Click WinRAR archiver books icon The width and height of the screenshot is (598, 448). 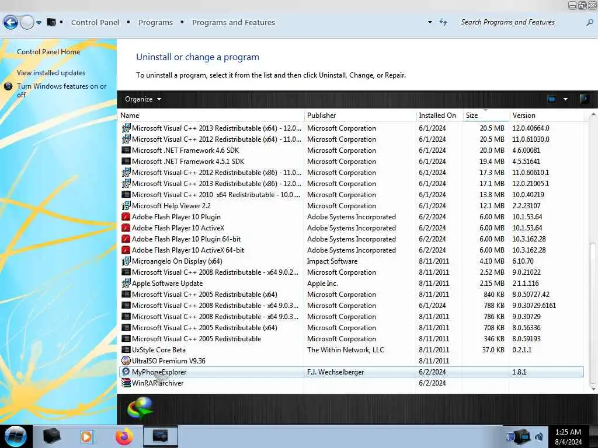point(126,383)
